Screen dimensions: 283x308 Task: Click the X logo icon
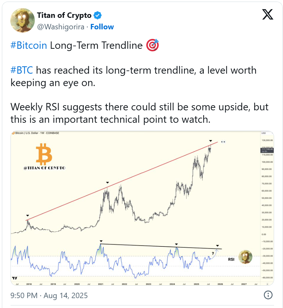coord(268,15)
